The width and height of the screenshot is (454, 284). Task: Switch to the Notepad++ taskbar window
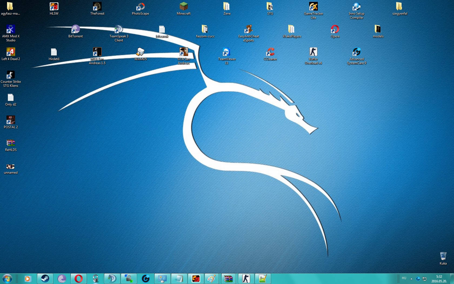263,279
